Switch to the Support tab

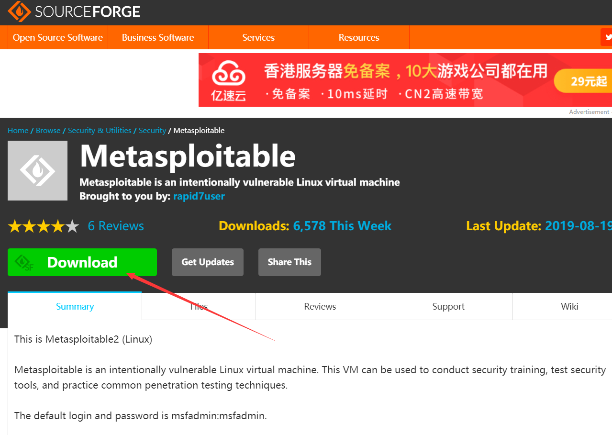(448, 306)
